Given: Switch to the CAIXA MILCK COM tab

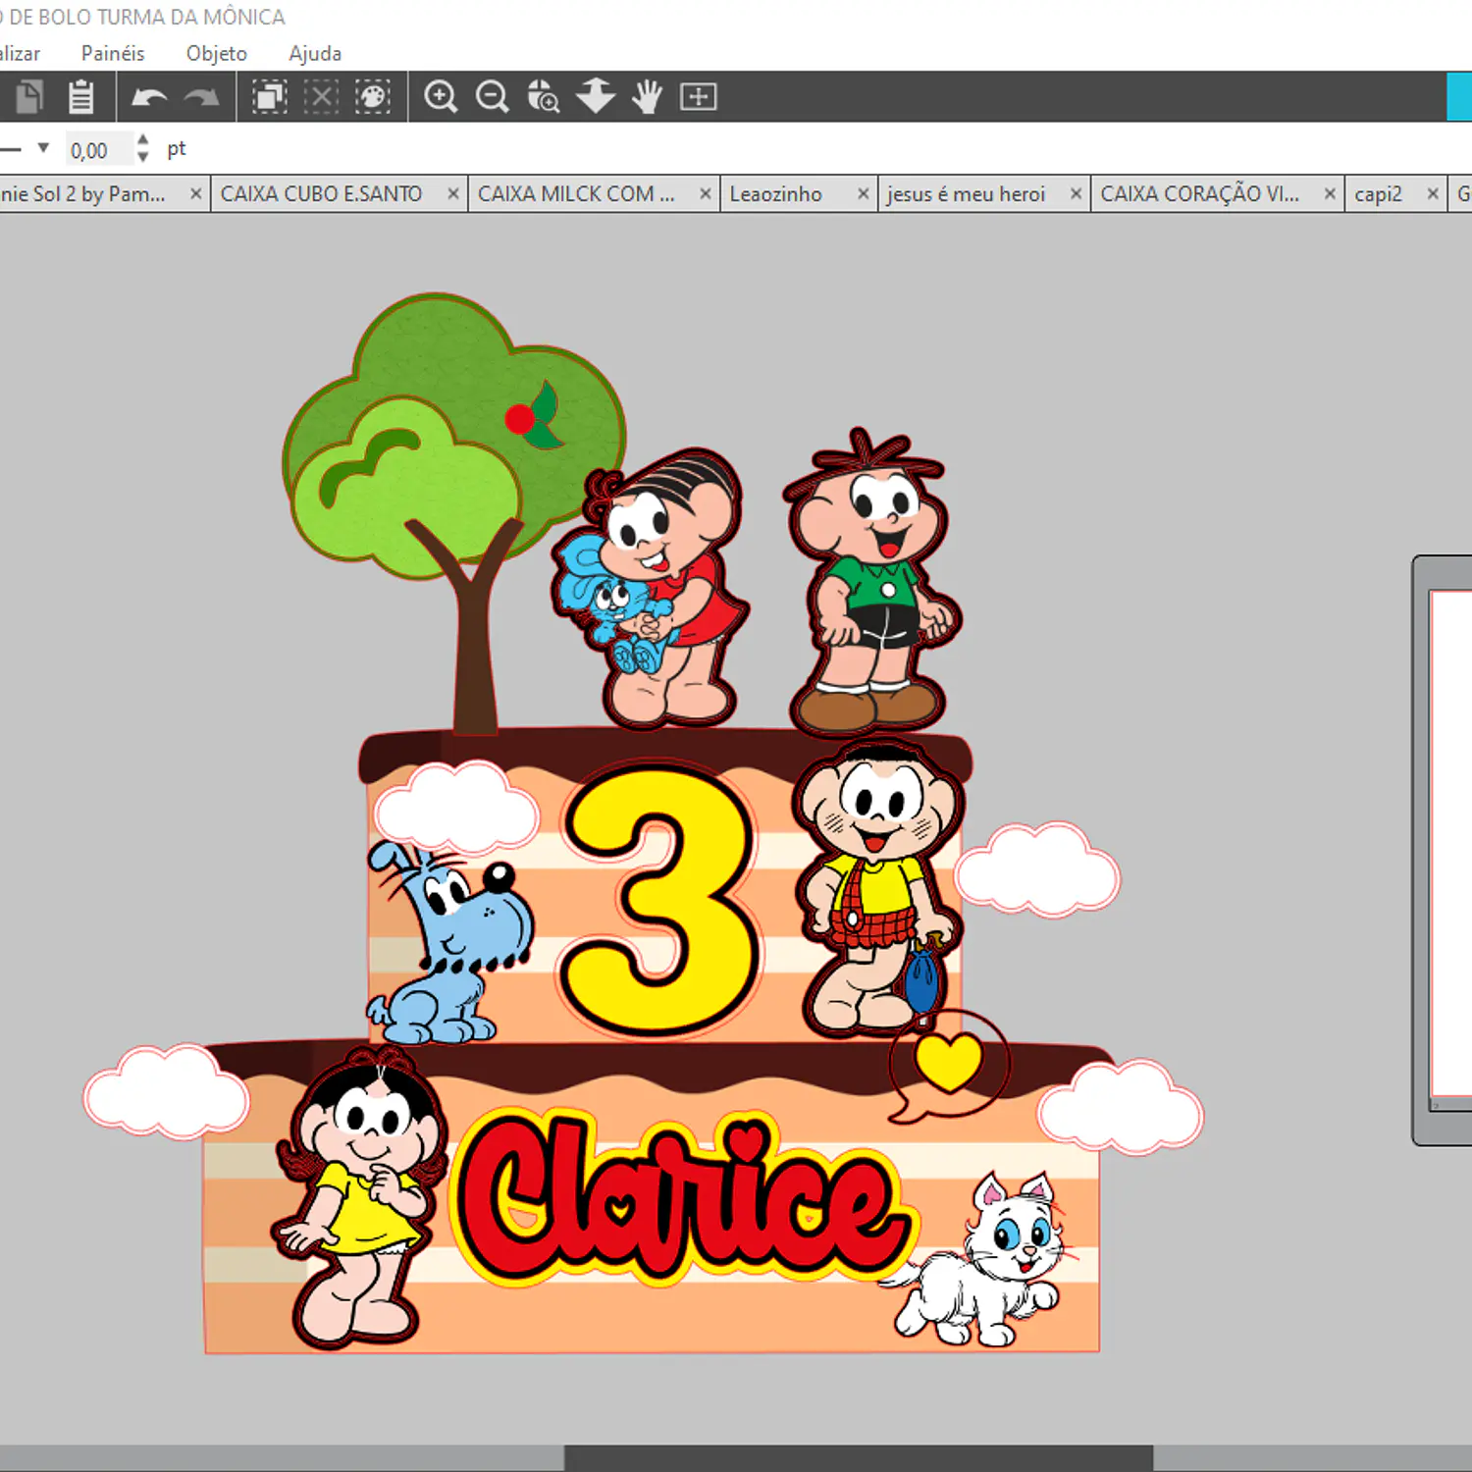Looking at the screenshot, I should (594, 194).
